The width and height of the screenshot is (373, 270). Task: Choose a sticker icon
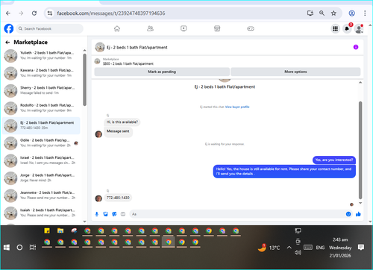[114, 214]
